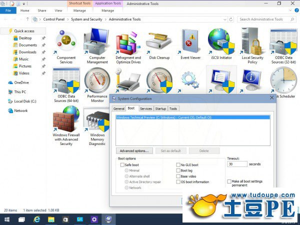Select the System Information monitor icon
This screenshot has height=225, width=300.
(x=252, y=80)
